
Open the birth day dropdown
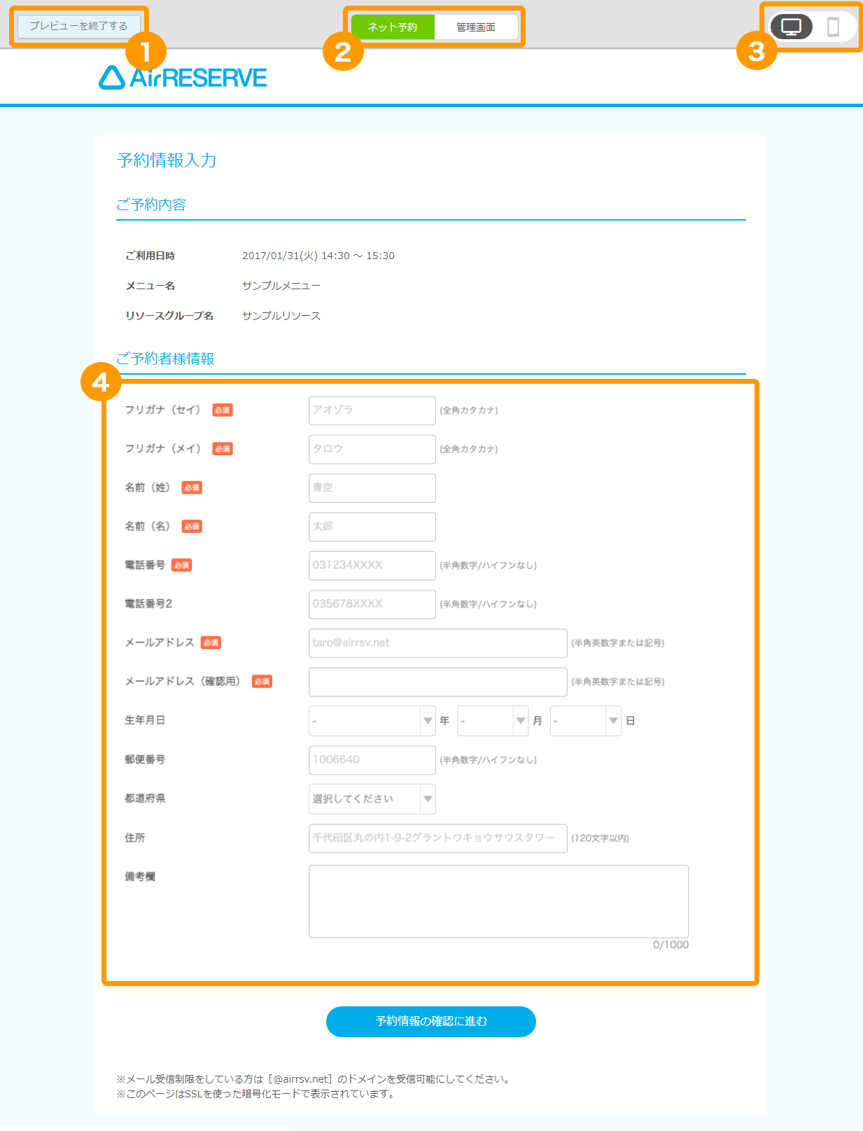586,721
